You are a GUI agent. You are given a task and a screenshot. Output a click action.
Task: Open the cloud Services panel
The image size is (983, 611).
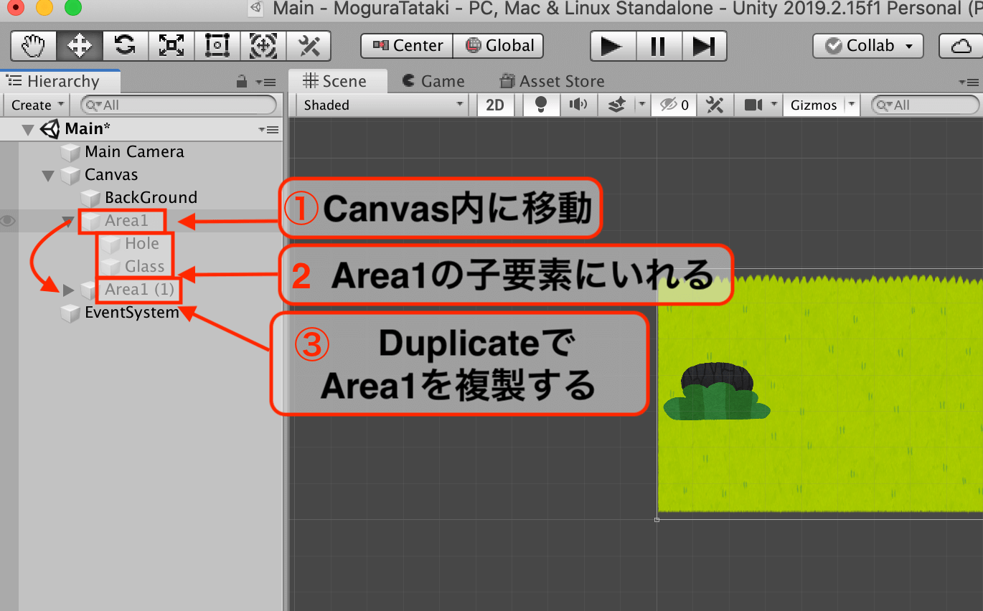pos(961,46)
